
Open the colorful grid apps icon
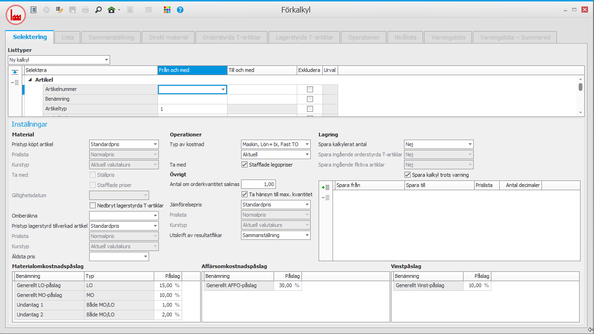click(167, 9)
